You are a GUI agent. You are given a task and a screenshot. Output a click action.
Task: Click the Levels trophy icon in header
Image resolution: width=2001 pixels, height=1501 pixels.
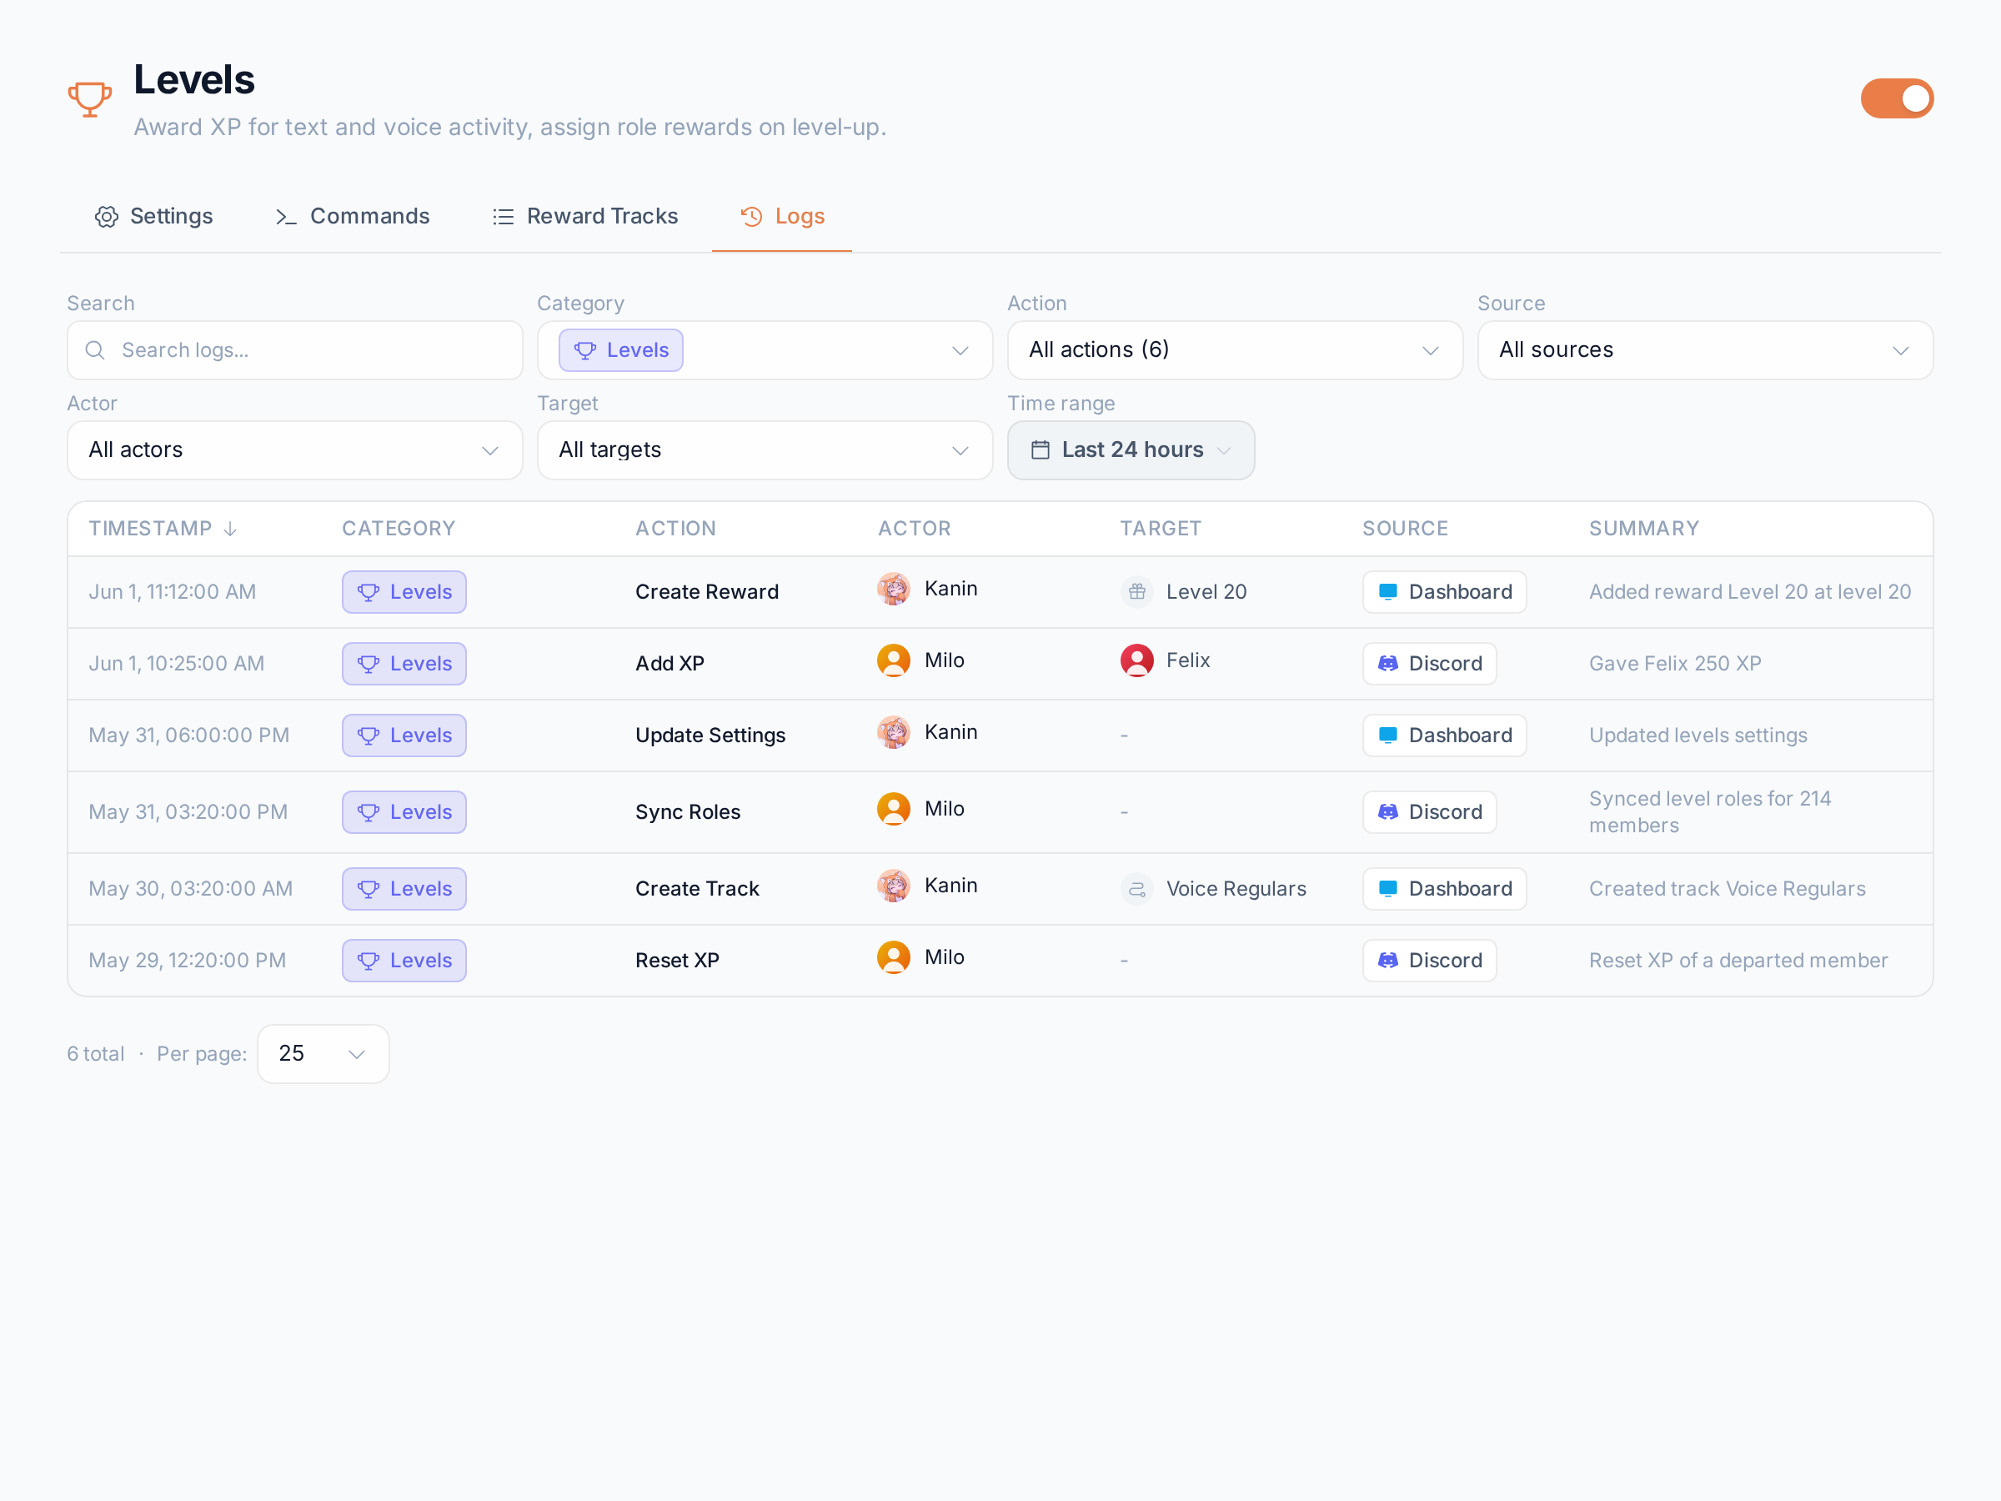[89, 98]
